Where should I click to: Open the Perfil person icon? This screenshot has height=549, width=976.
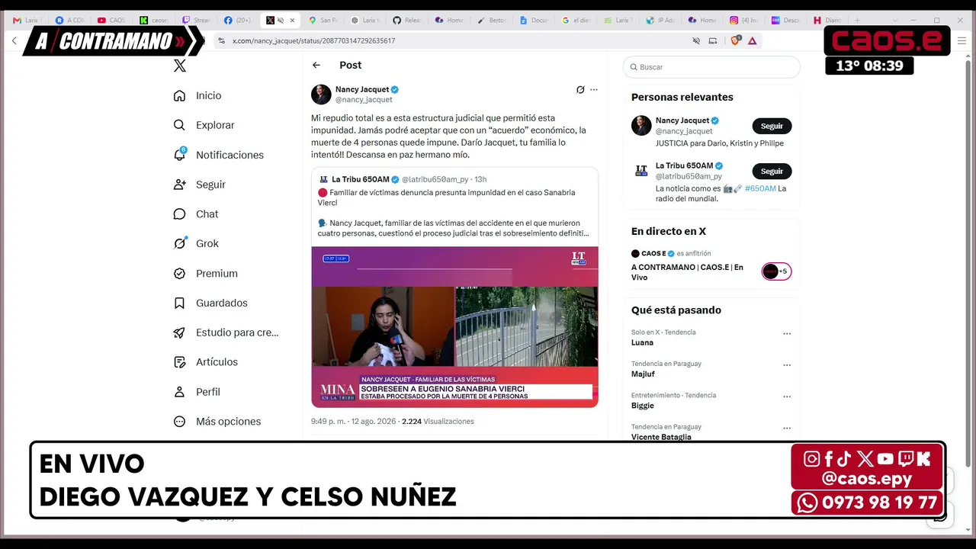[179, 392]
